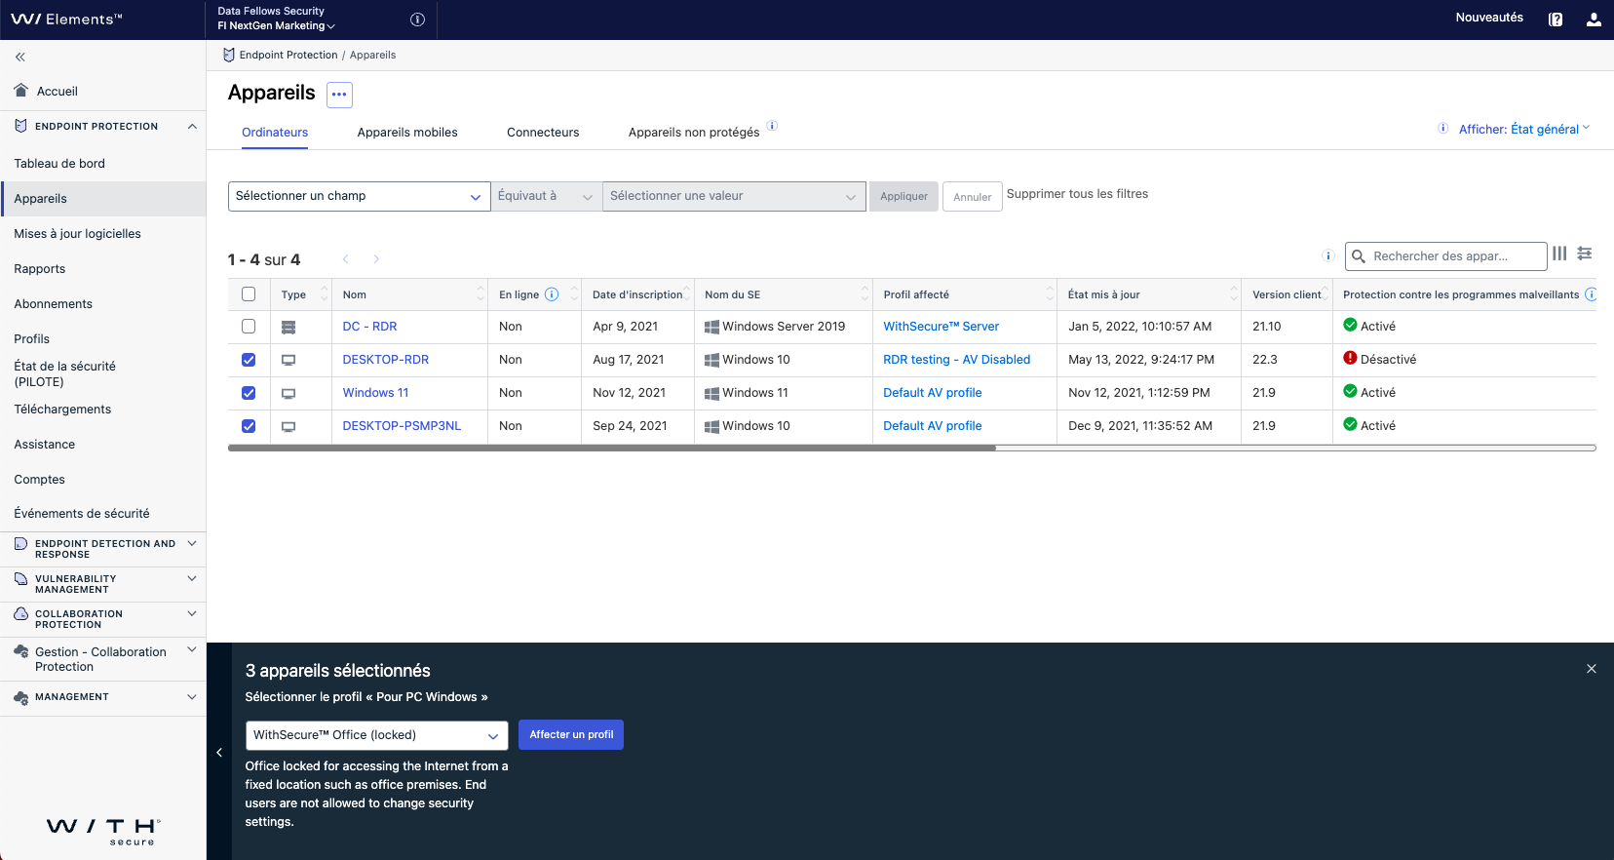Screen dimensions: 1614x860
Task: Click info icon beside Appareils non protégés
Action: pyautogui.click(x=772, y=126)
